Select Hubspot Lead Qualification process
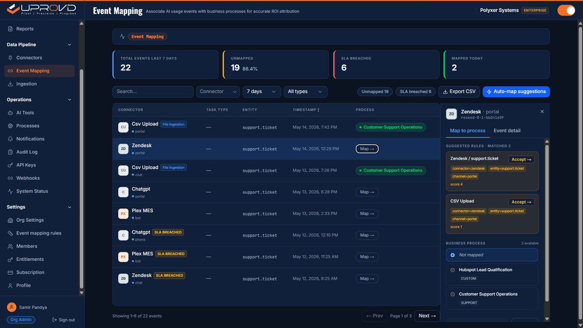583x328 pixels. click(492, 274)
